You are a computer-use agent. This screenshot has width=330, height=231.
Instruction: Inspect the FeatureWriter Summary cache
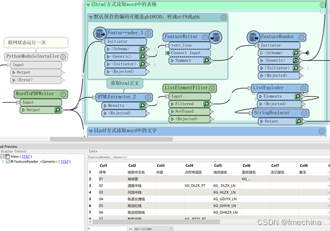coord(206,61)
